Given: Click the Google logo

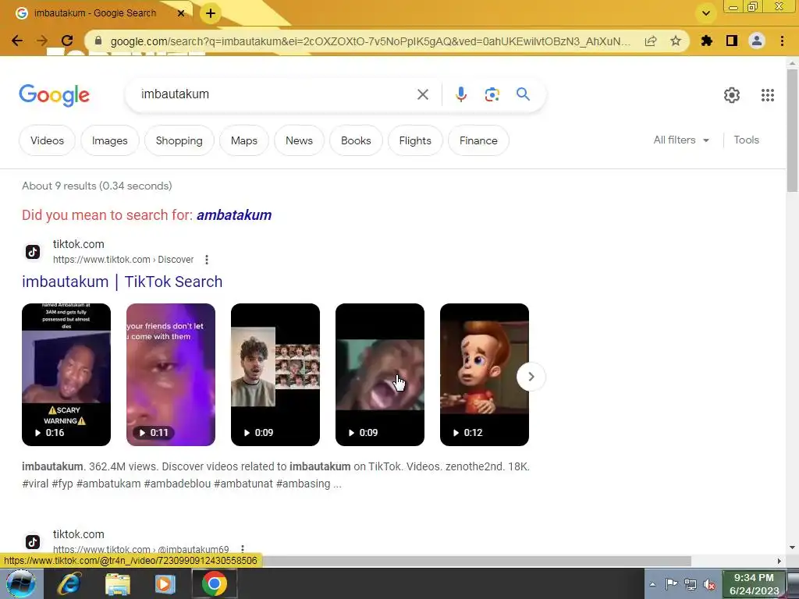Looking at the screenshot, I should pyautogui.click(x=55, y=95).
